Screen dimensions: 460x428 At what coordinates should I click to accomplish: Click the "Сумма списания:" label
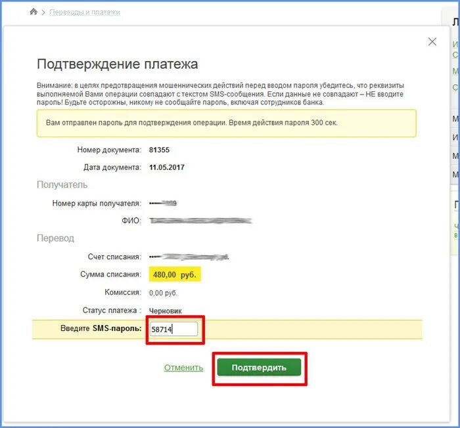click(x=110, y=274)
